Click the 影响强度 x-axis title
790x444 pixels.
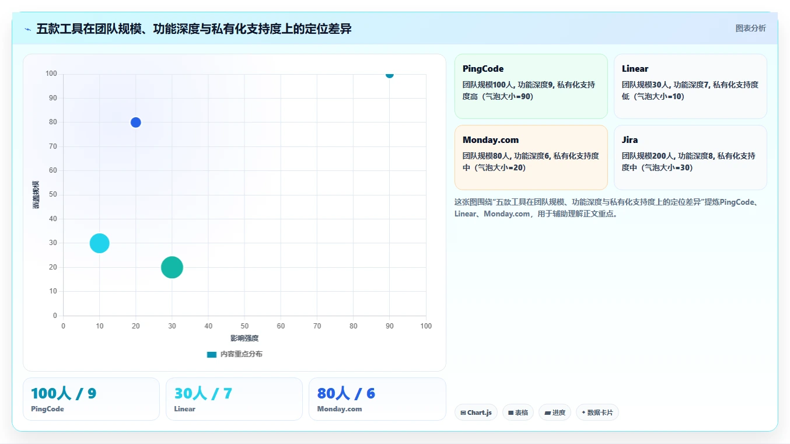(244, 338)
